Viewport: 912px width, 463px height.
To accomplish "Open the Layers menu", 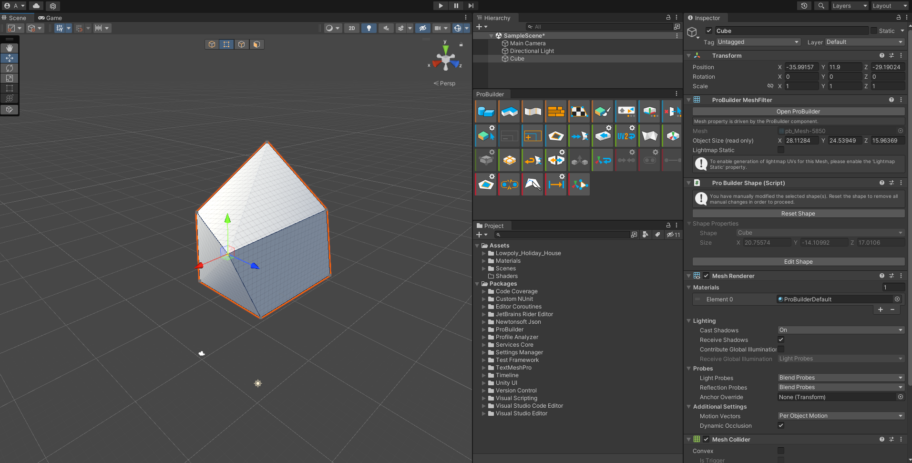I will tap(849, 6).
